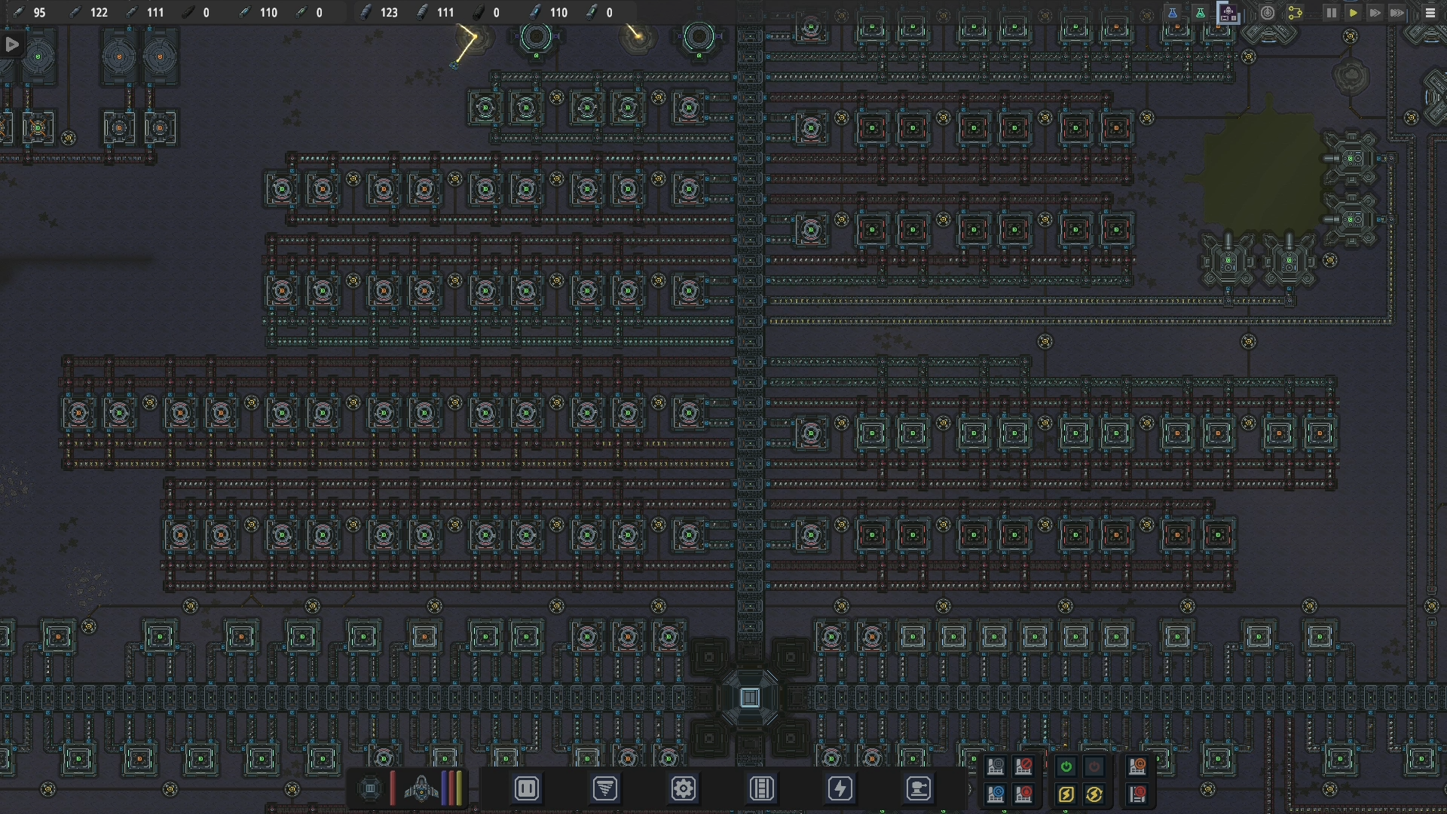The height and width of the screenshot is (814, 1447).
Task: Set triple fast-forward speed
Action: [x=1397, y=13]
